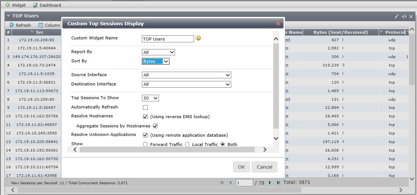
Task: Go to last page icon
Action: [x=278, y=182]
